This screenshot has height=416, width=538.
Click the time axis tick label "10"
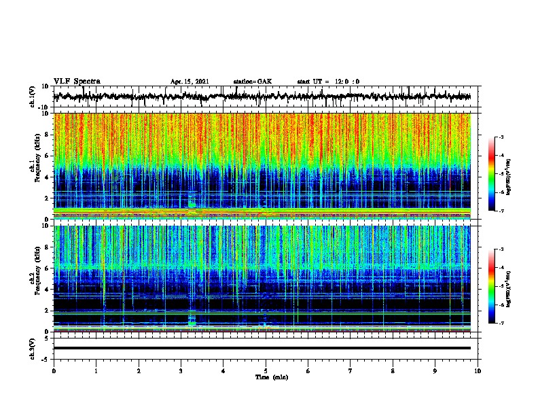coord(478,371)
